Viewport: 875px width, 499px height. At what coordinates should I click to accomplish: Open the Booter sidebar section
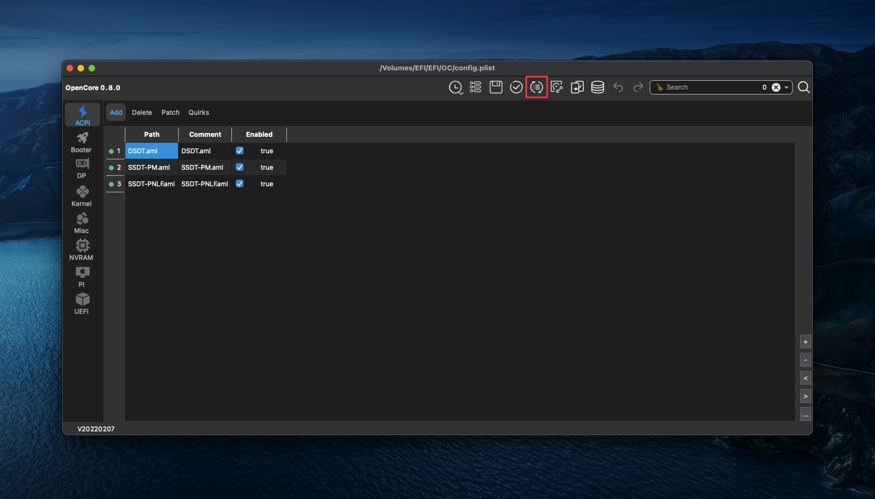click(x=82, y=142)
